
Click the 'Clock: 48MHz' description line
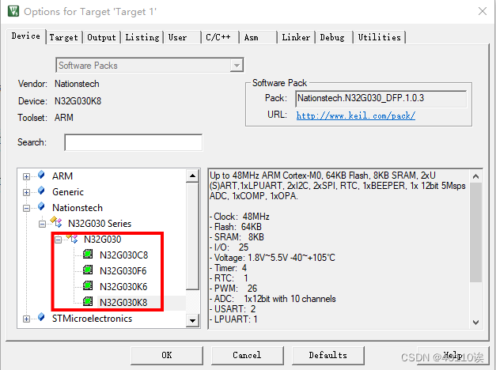pyautogui.click(x=240, y=217)
